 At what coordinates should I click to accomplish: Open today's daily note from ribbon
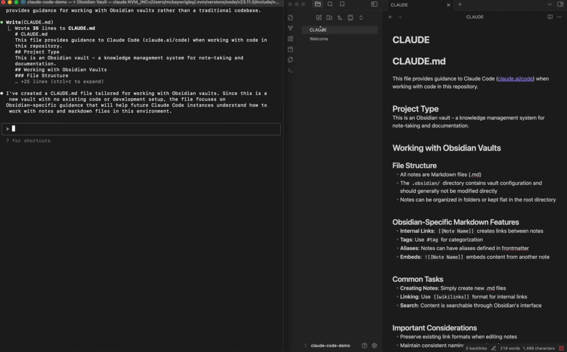pyautogui.click(x=290, y=49)
